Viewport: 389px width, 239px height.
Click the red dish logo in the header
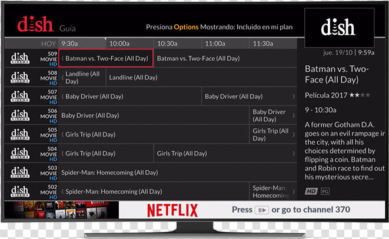[35, 24]
